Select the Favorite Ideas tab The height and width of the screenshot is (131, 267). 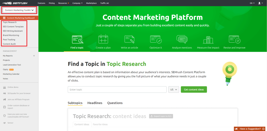pyautogui.click(x=100, y=125)
